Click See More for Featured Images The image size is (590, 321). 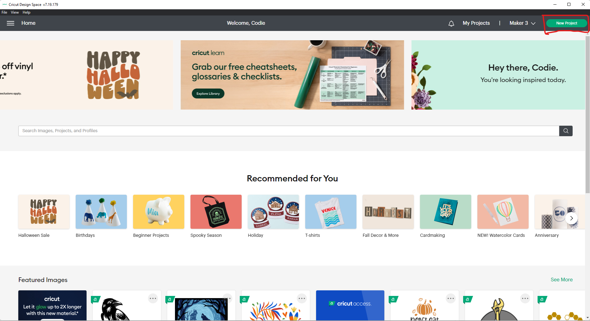[561, 280]
